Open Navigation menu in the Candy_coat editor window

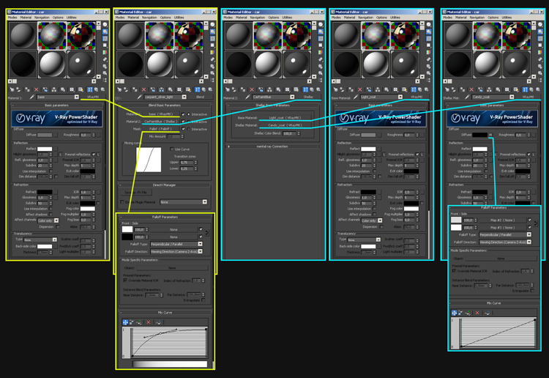coord(477,18)
